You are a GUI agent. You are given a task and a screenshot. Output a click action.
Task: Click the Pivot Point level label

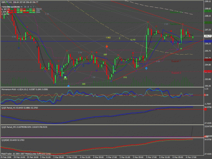(176, 43)
